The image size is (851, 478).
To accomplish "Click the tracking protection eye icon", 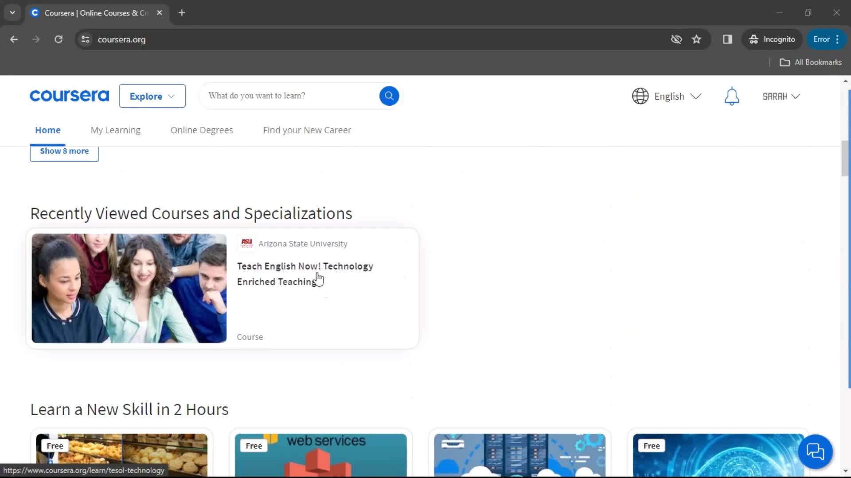I will [676, 39].
